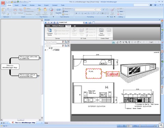The image size is (164, 128).
Task: Insert a Subtopic from the ribbon
Action: coord(20,11)
